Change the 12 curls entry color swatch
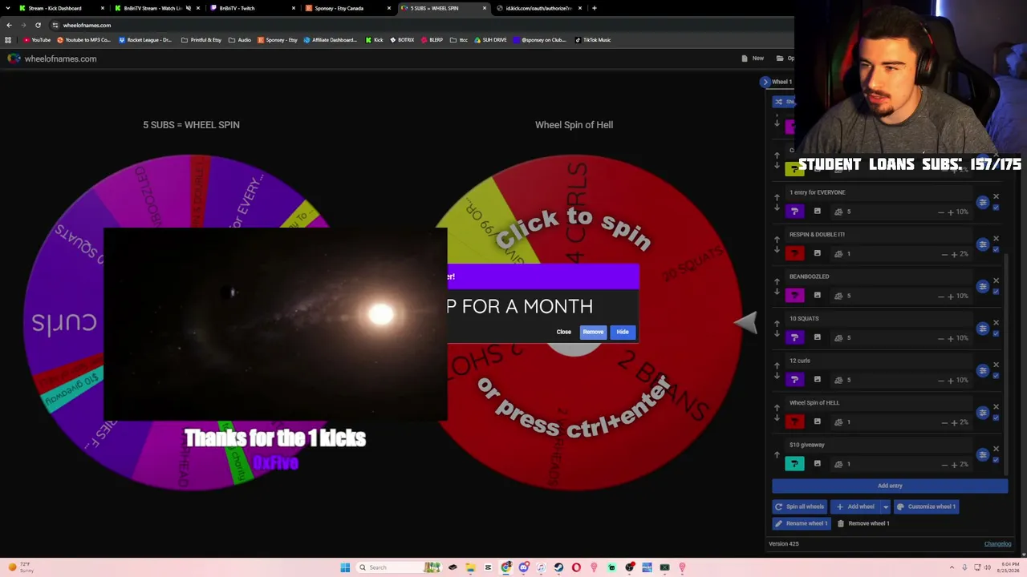This screenshot has width=1027, height=577. pos(794,380)
